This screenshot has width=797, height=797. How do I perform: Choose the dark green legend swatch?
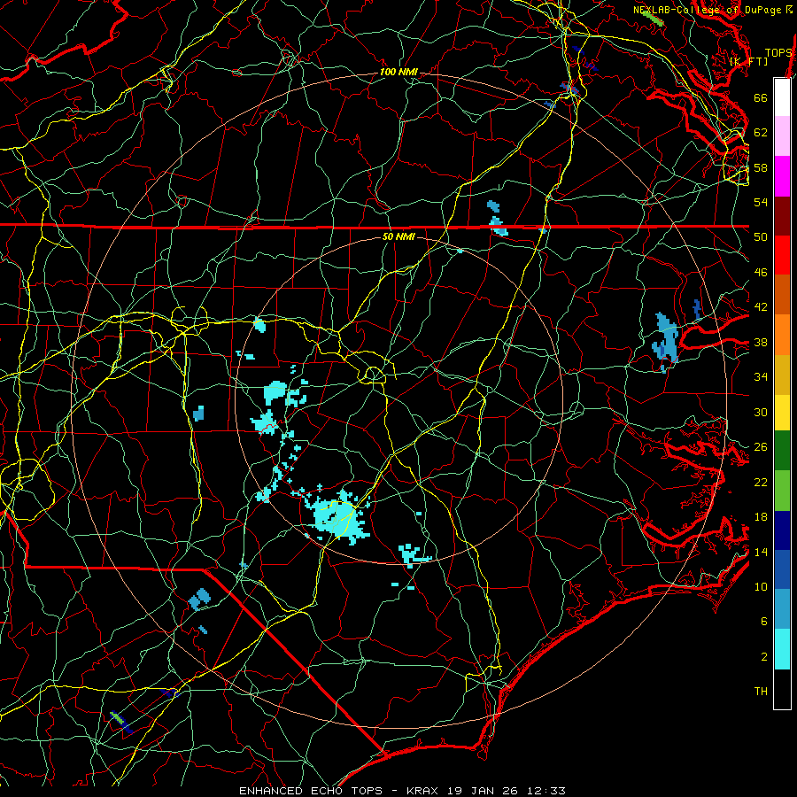click(782, 451)
